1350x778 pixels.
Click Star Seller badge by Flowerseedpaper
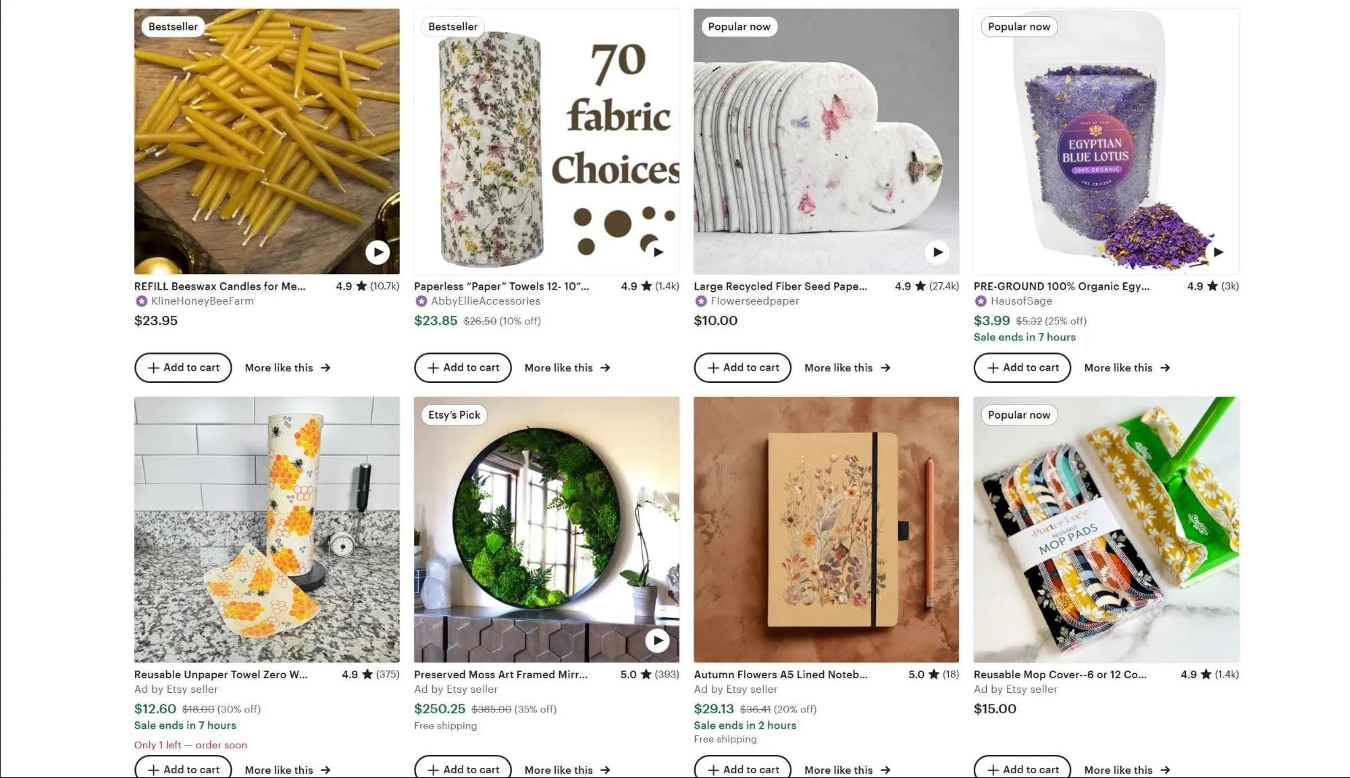pos(701,301)
